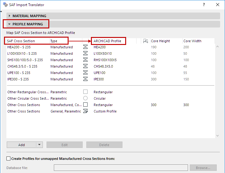
Task: Click the rectangle icon beside Other Rectangular Cross
Action: pos(85,92)
